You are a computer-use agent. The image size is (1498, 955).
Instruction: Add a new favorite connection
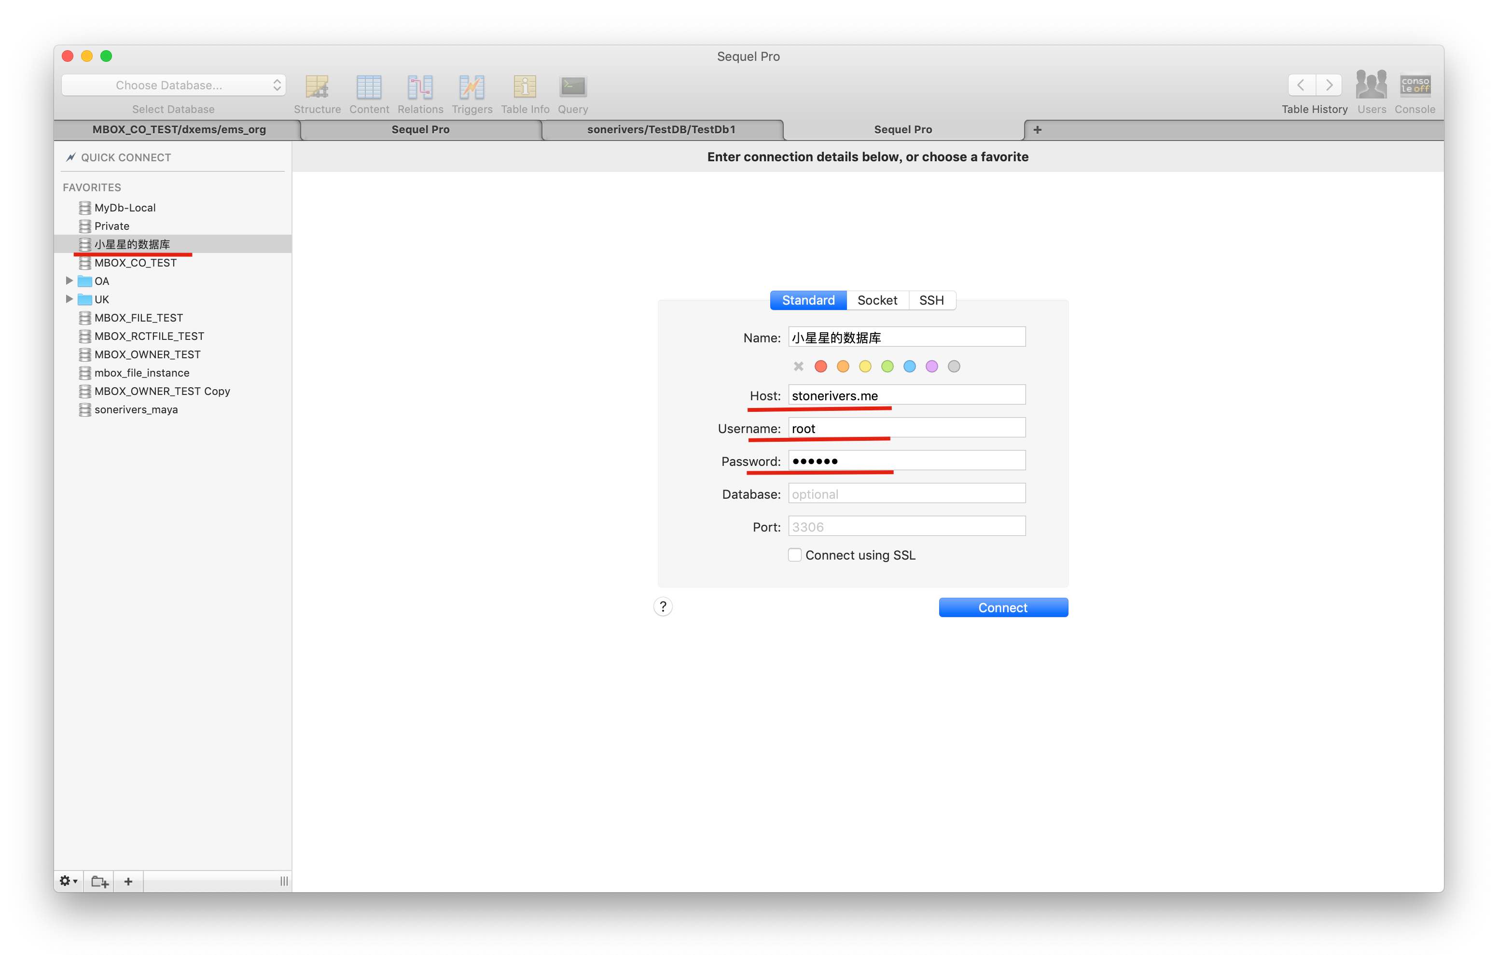coord(128,881)
